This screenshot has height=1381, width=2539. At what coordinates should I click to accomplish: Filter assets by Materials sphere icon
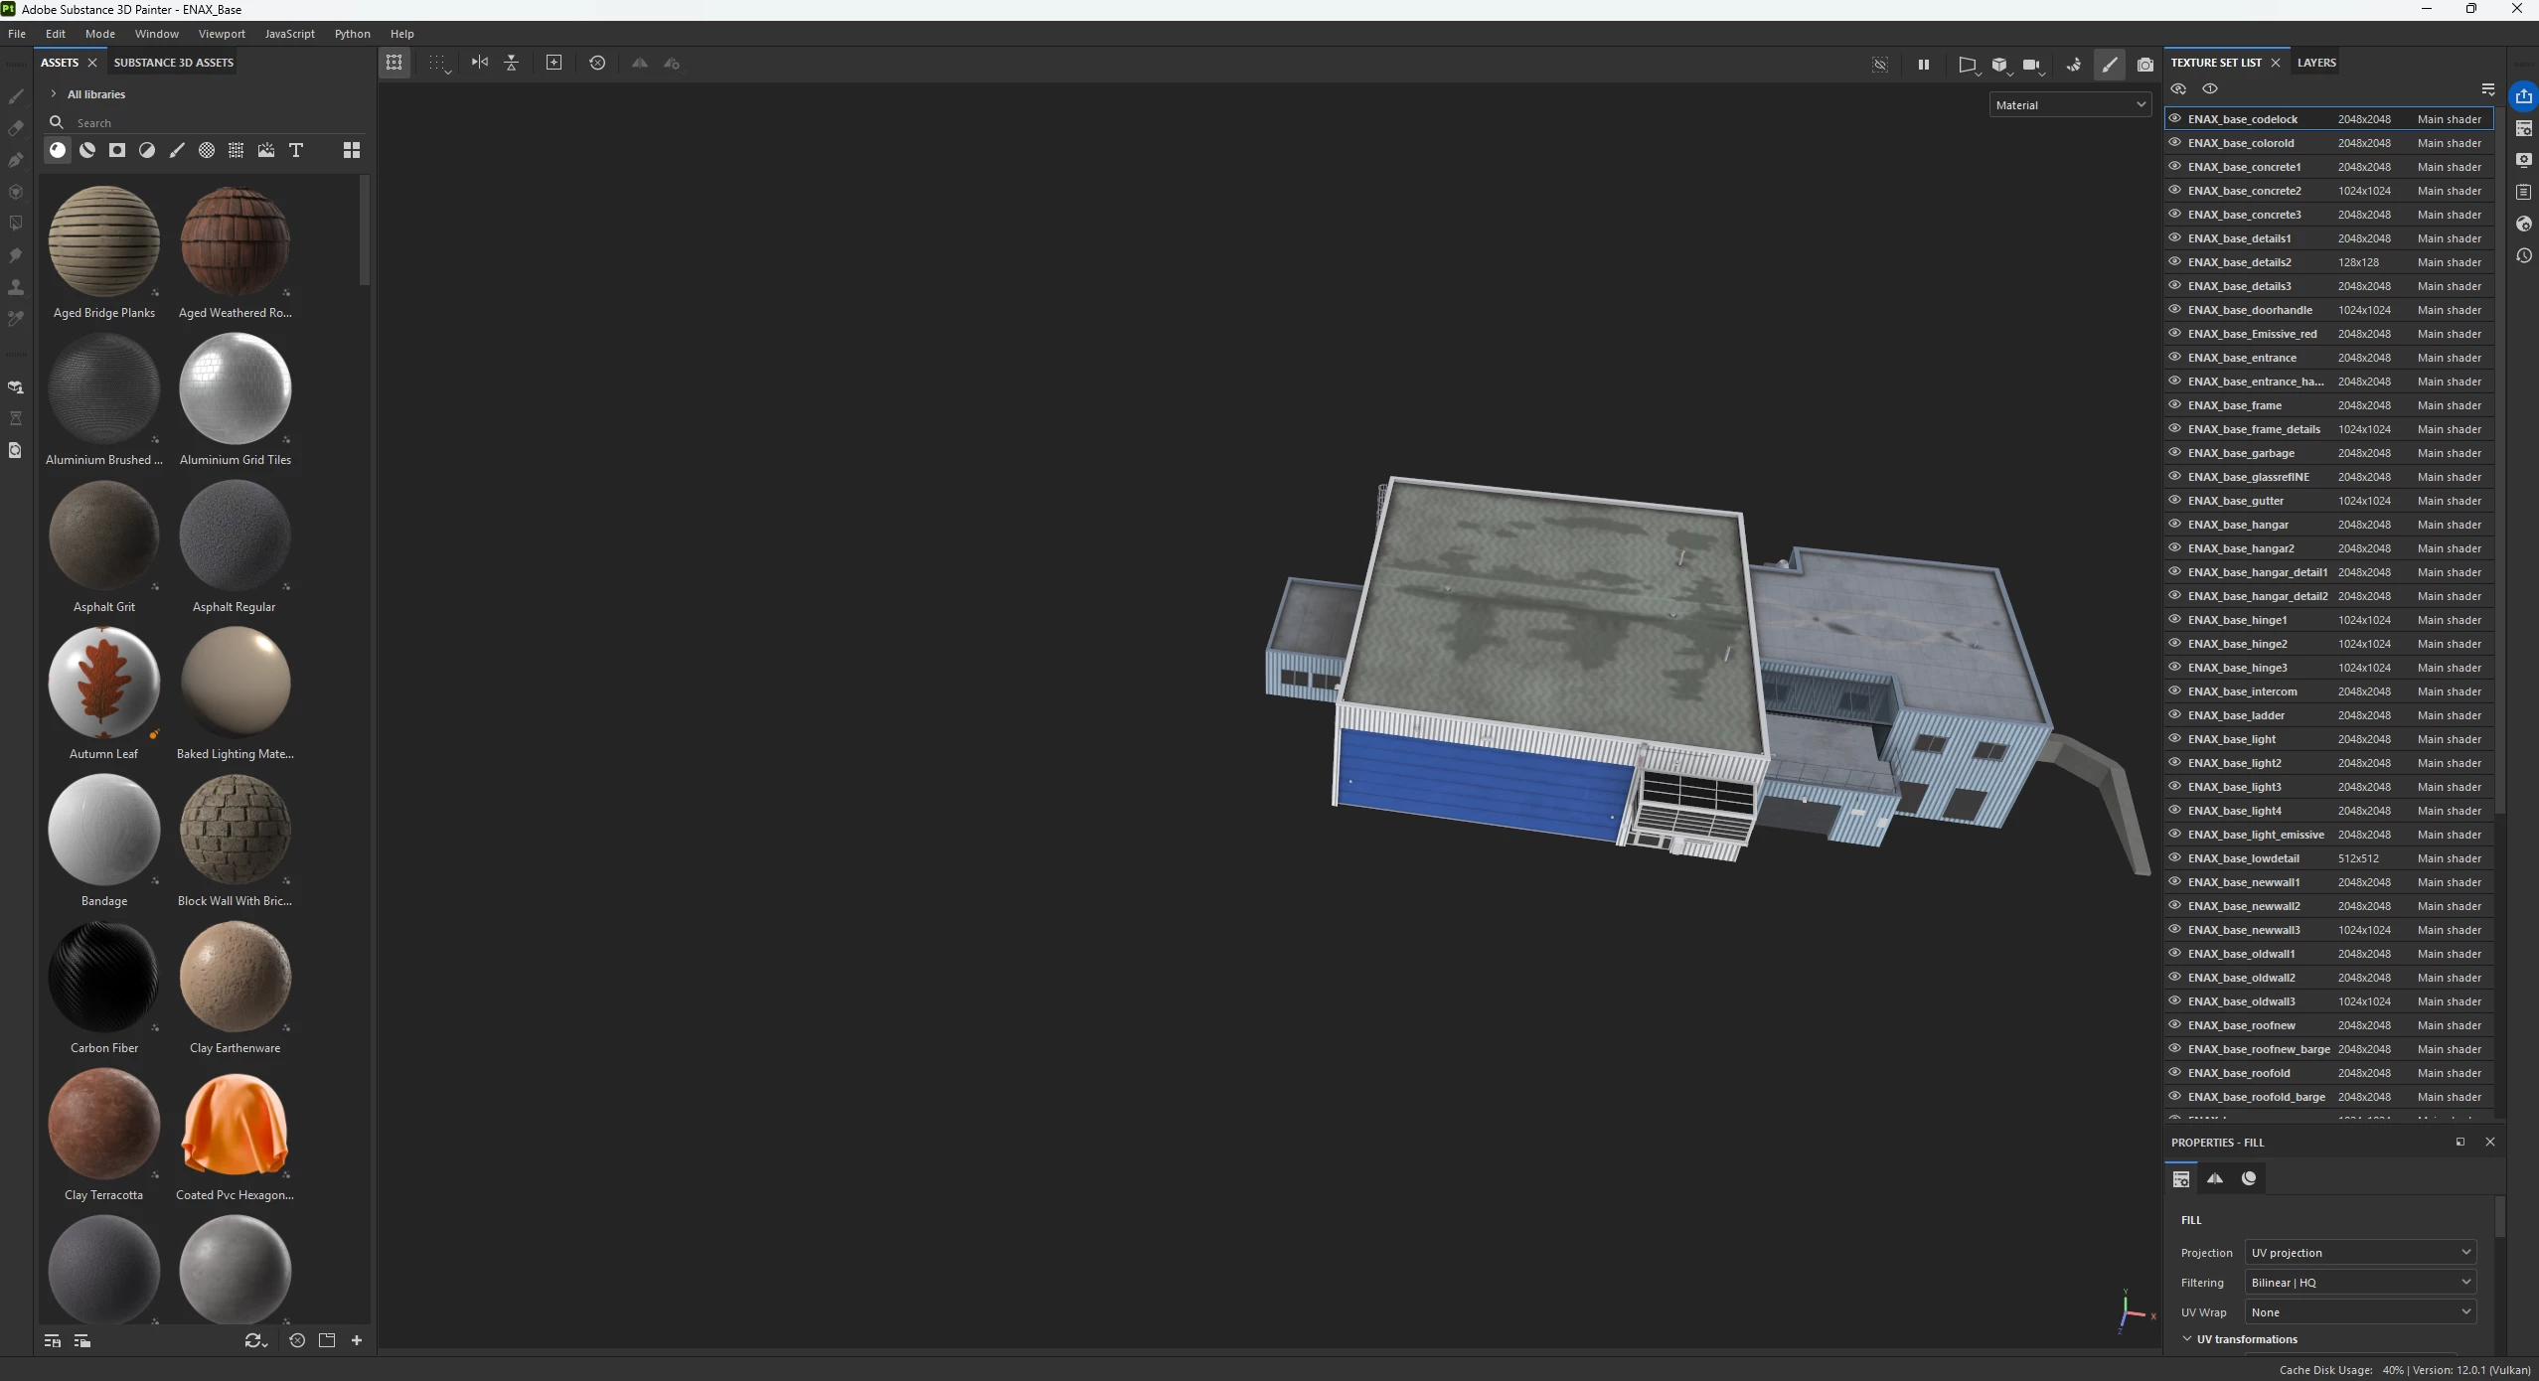click(x=58, y=150)
